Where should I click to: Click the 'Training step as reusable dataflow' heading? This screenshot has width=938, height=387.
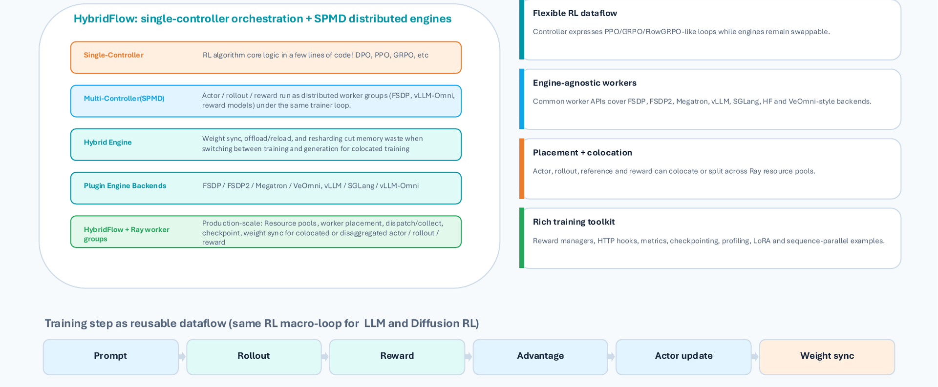[262, 324]
